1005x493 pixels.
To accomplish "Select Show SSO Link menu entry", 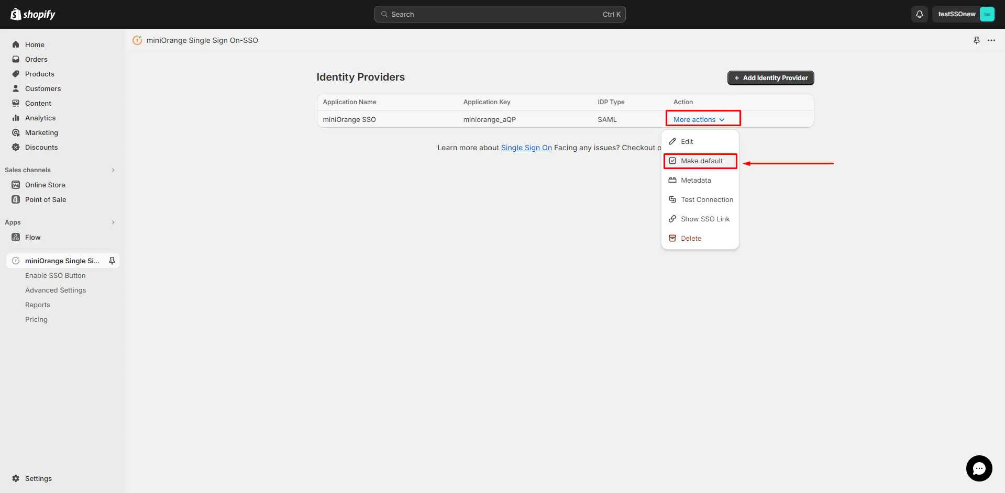I will (700, 219).
